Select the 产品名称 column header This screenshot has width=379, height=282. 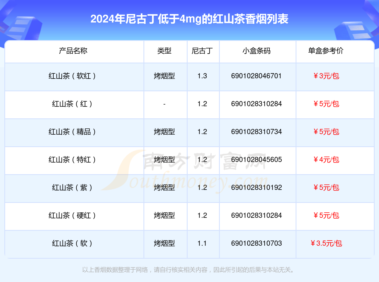73,51
